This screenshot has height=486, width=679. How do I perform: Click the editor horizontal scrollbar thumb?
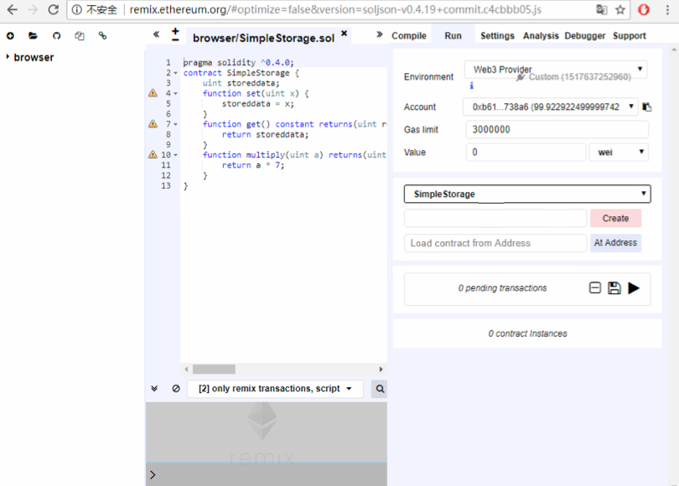point(214,370)
